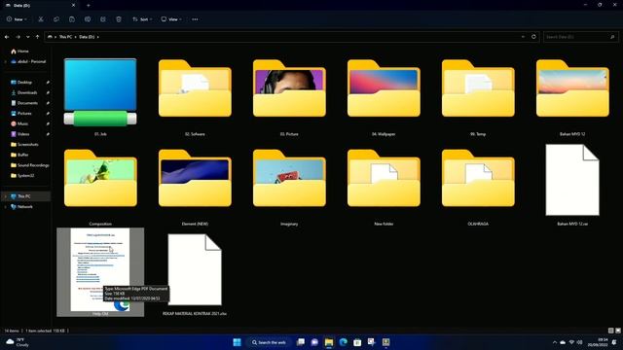Click the Paste icon in toolbar
Viewport: 623px width, 350px height.
[x=72, y=19]
